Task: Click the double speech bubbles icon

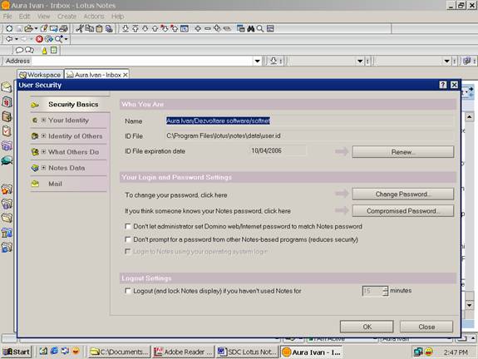Action: coord(29,50)
